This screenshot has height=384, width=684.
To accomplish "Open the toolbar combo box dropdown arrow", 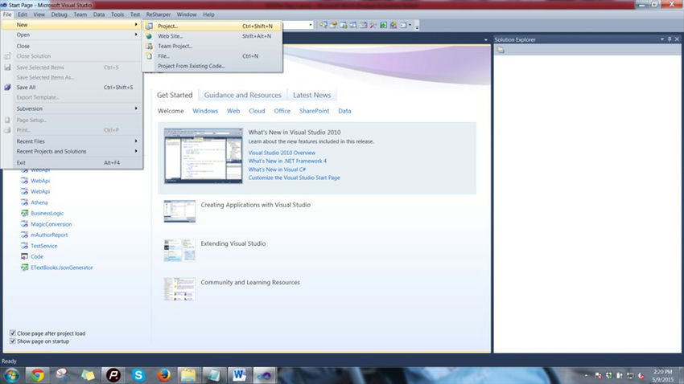I will click(311, 25).
